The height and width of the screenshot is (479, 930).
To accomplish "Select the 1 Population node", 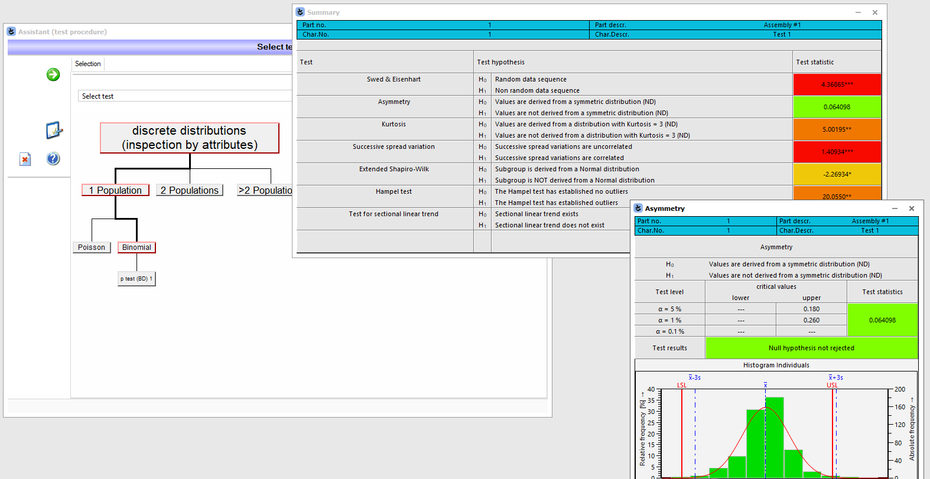I will click(x=115, y=190).
